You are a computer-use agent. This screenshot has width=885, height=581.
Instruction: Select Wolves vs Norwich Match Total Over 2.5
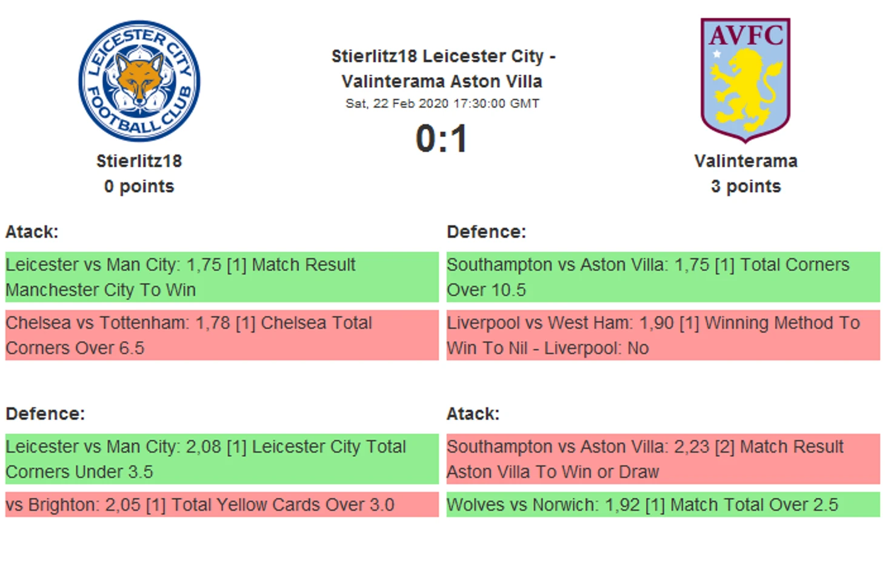pyautogui.click(x=663, y=505)
